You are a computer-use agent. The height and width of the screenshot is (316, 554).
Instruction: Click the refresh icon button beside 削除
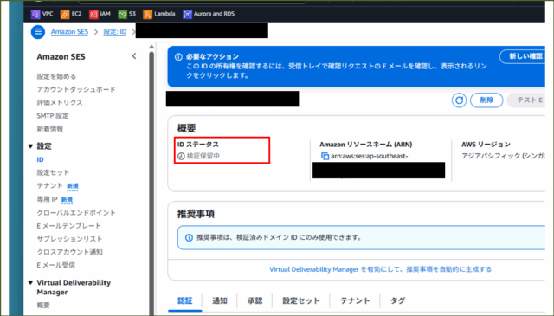[459, 100]
